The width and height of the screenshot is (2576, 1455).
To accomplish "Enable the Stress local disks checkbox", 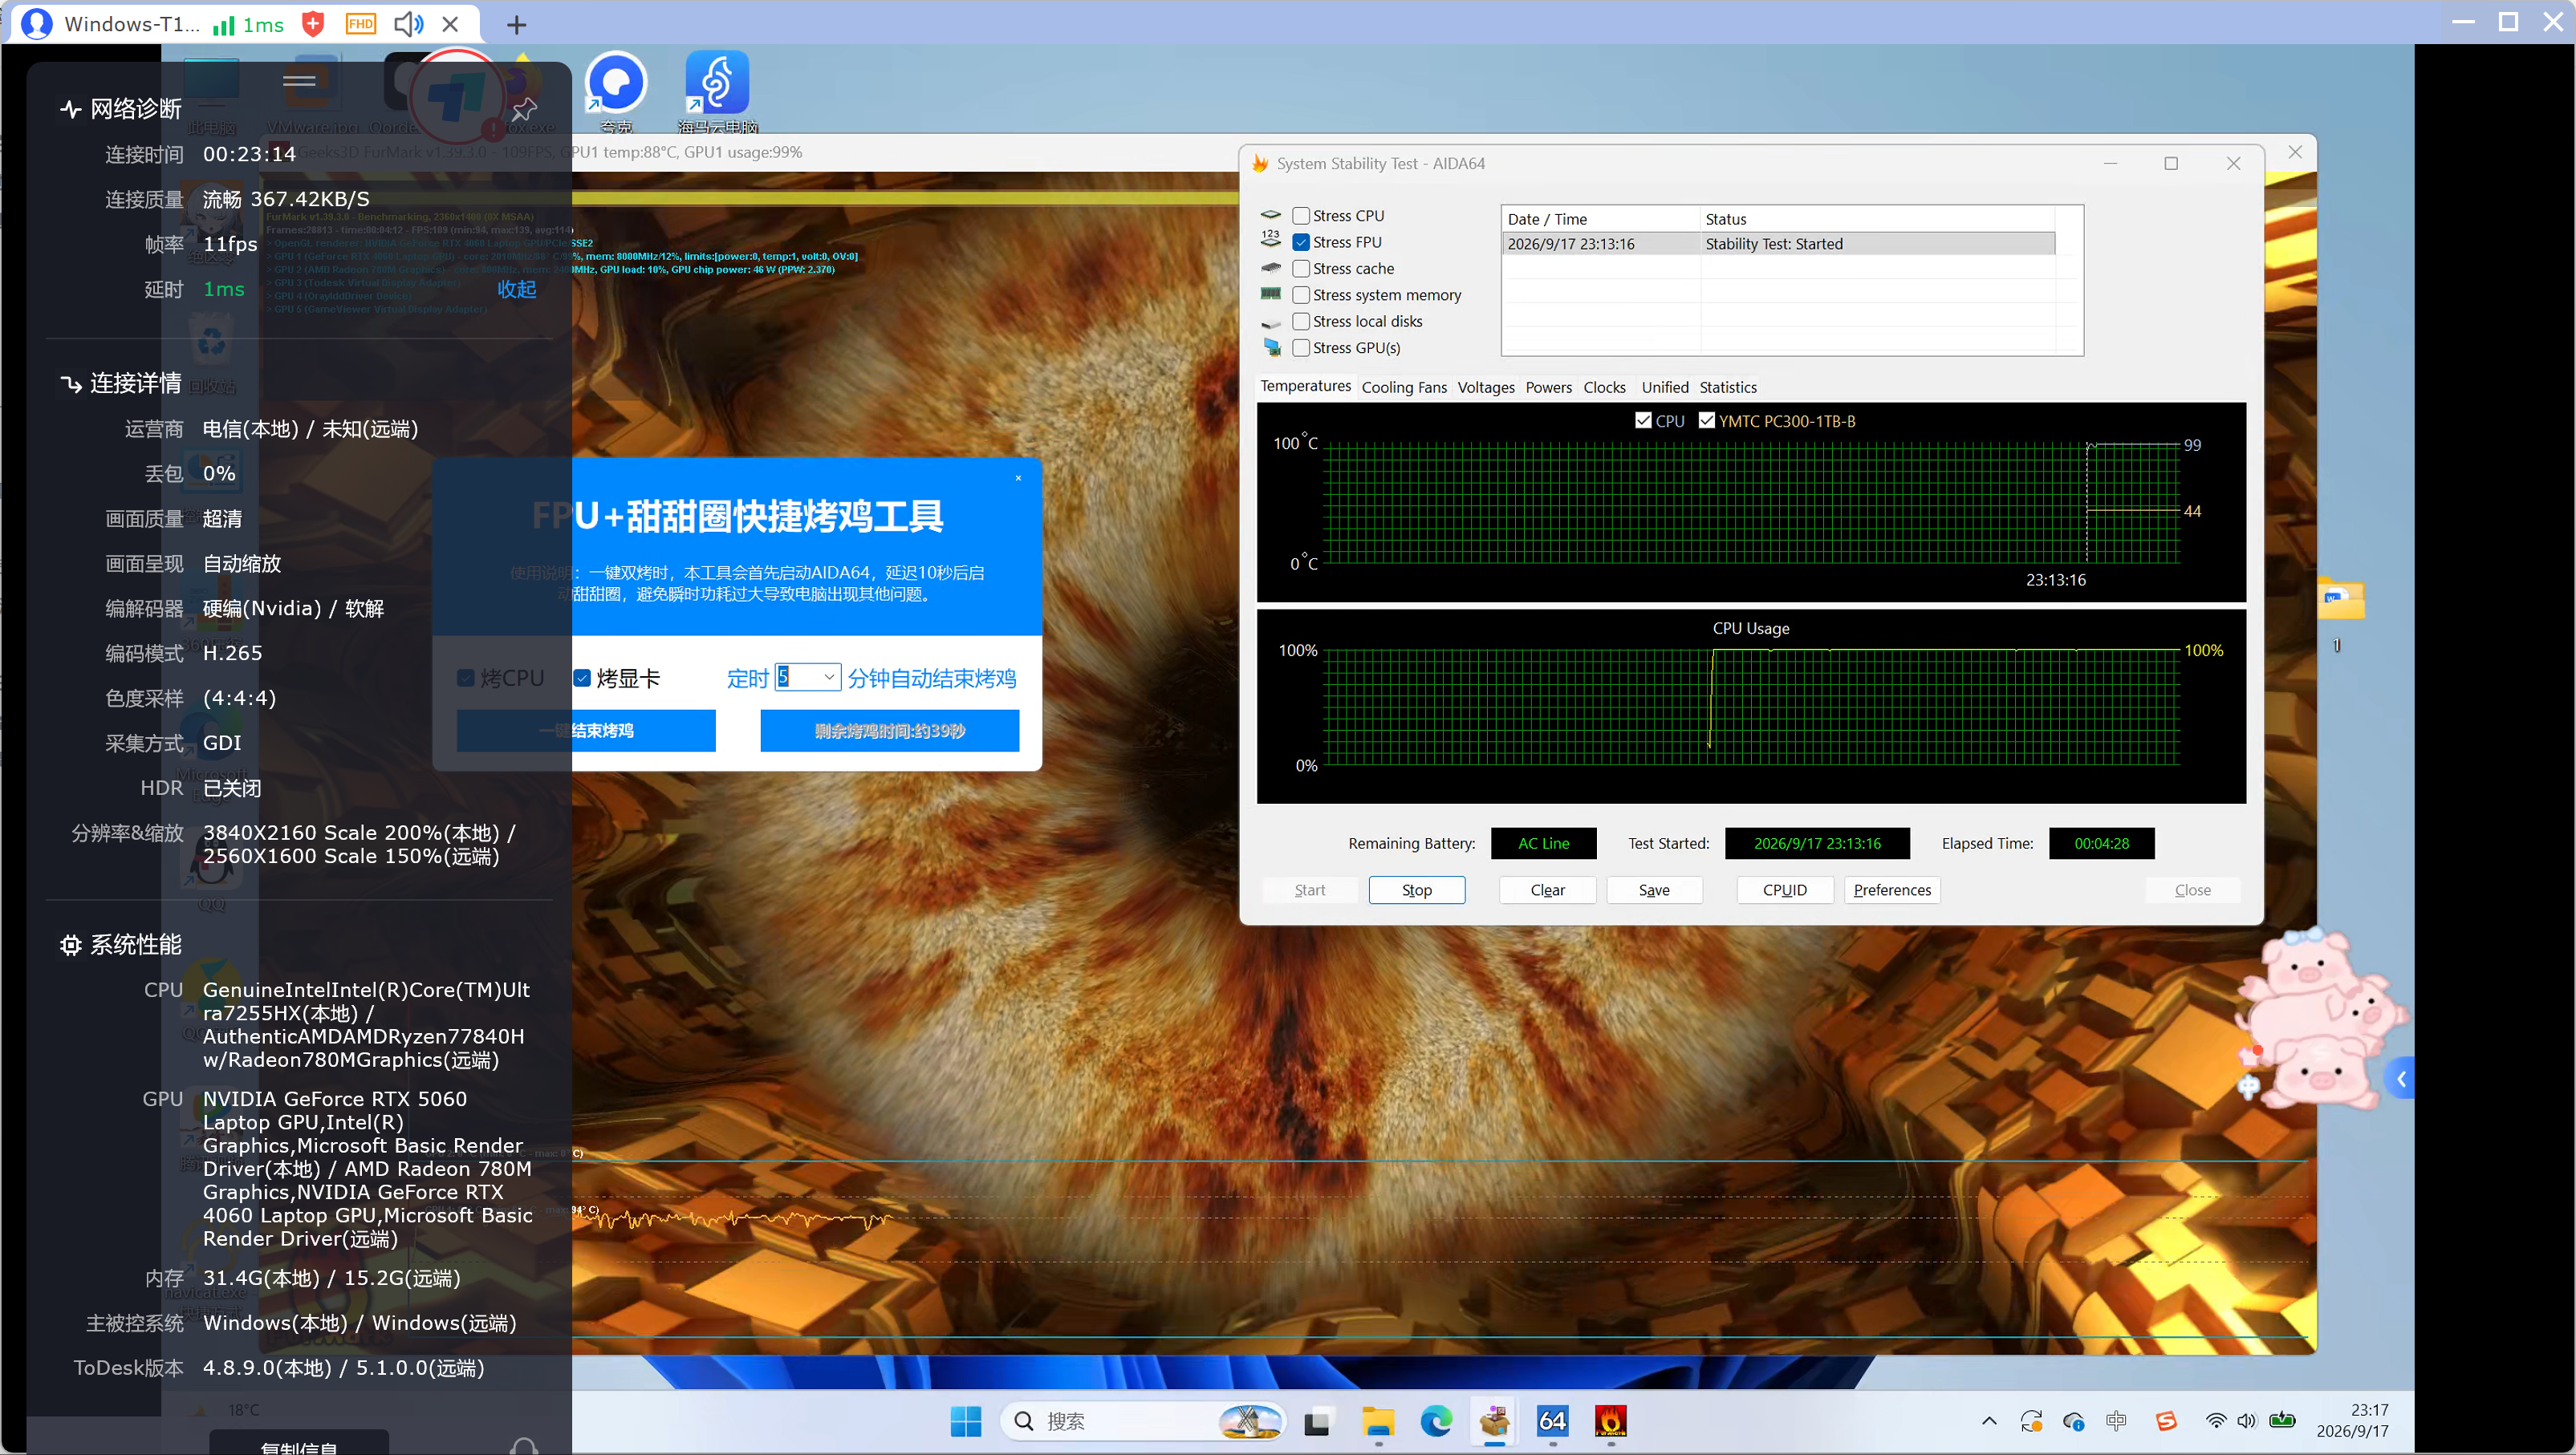I will [1301, 321].
